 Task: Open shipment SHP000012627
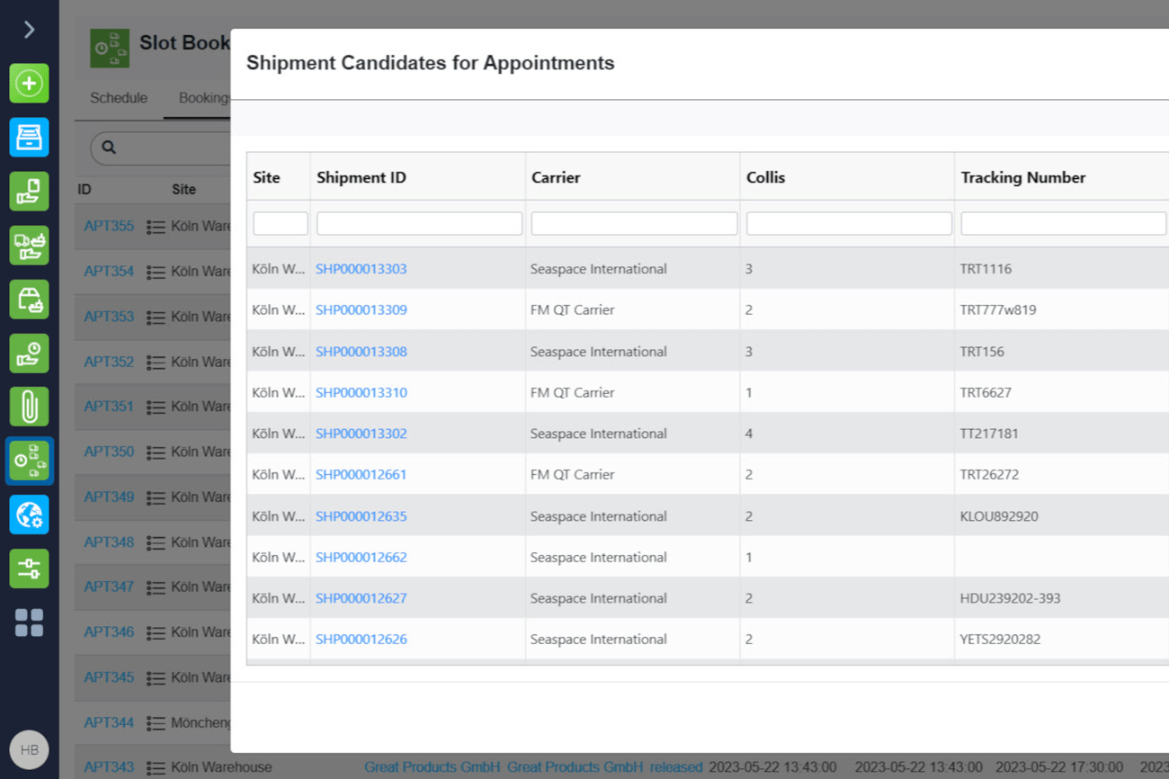tap(361, 598)
